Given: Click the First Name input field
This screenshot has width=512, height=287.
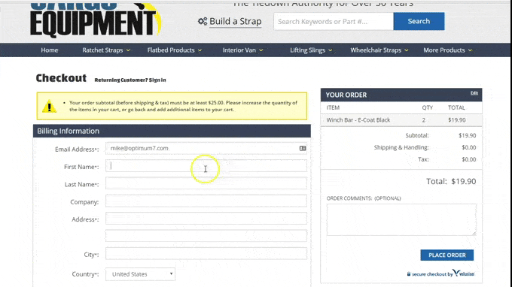Looking at the screenshot, I should coord(206,166).
